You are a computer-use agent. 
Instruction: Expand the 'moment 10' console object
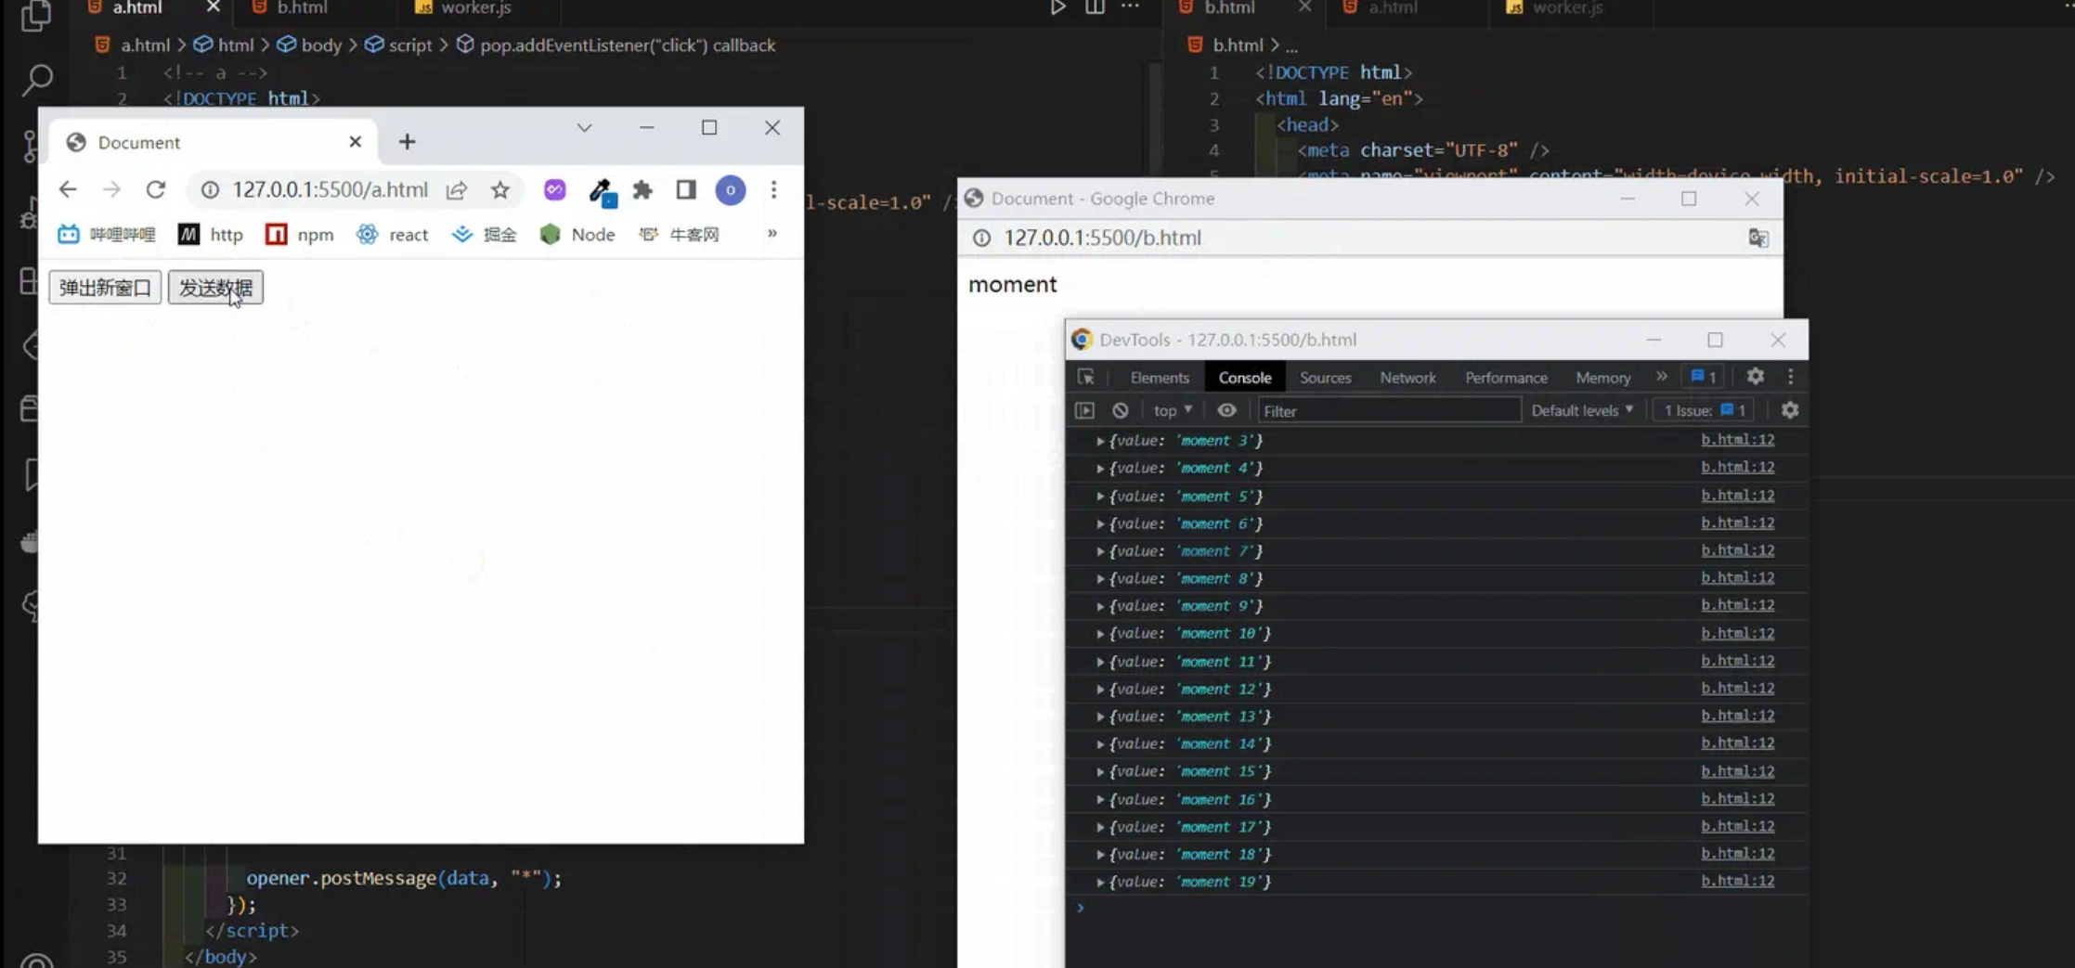pyautogui.click(x=1100, y=634)
